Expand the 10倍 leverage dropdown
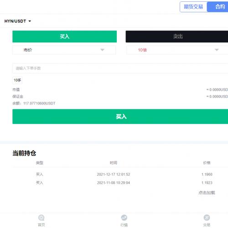Screen dimensions: 228x228 pyautogui.click(x=177, y=50)
